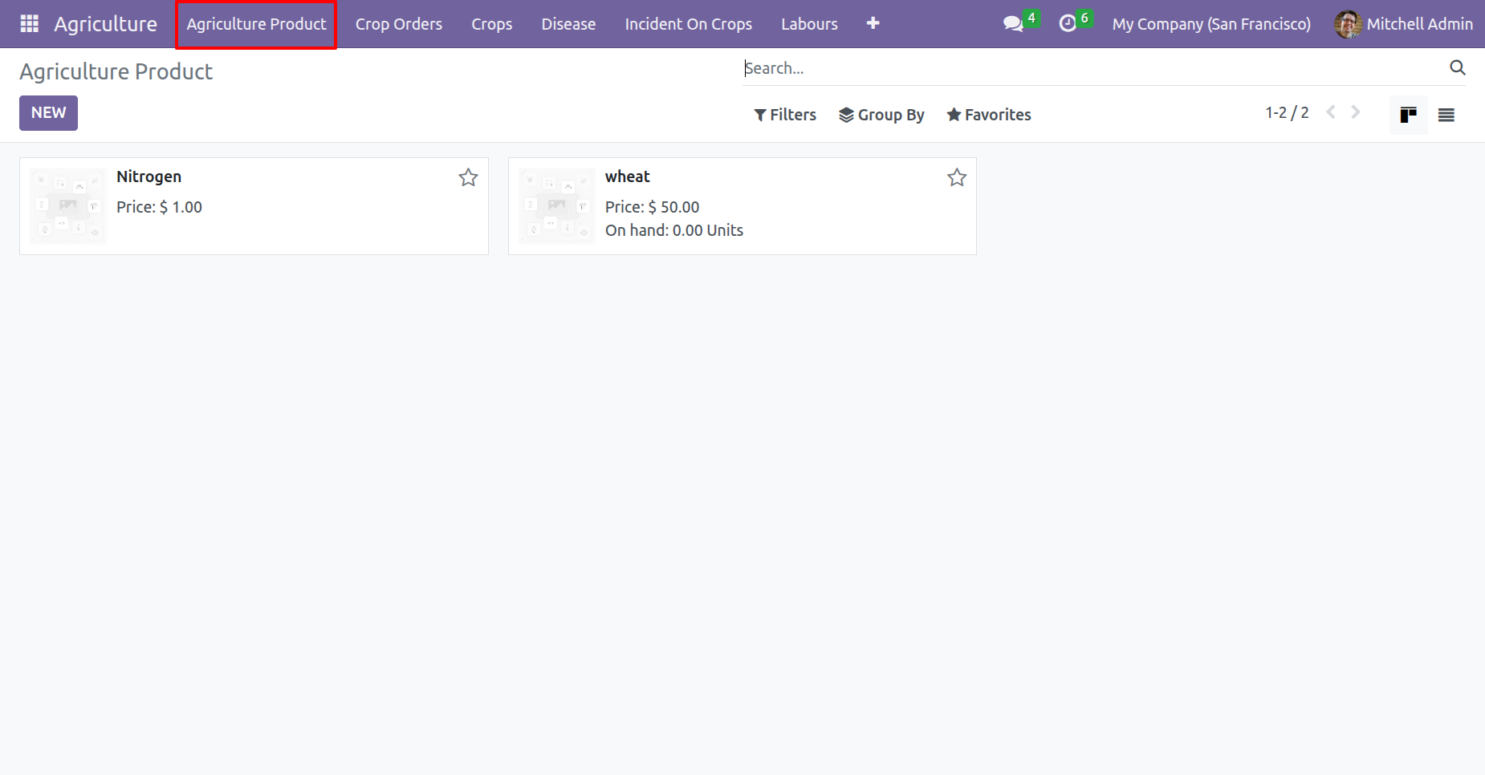This screenshot has width=1485, height=775.
Task: Click the Nitrogen product image thumbnail
Action: (x=68, y=206)
